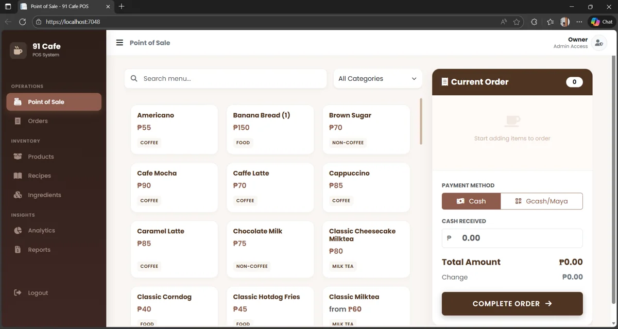Click the Owner user profile icon
The width and height of the screenshot is (618, 329).
point(598,43)
